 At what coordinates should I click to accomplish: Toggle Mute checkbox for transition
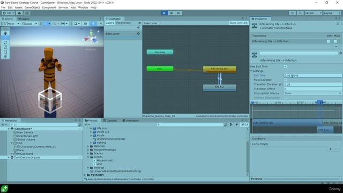tap(335, 41)
